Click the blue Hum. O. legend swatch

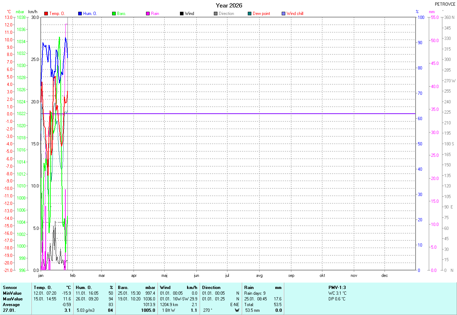[80, 14]
